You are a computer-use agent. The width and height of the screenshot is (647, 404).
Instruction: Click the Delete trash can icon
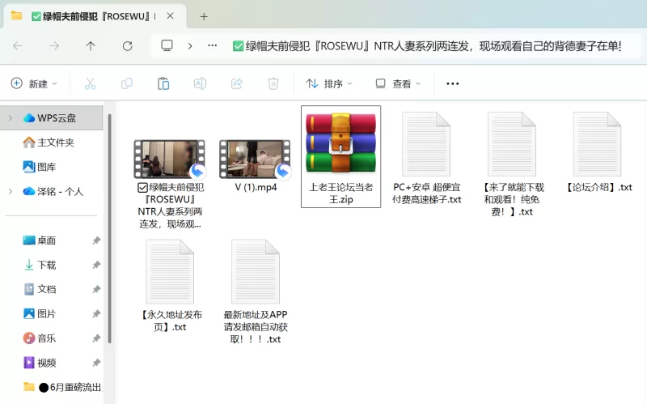tap(273, 83)
